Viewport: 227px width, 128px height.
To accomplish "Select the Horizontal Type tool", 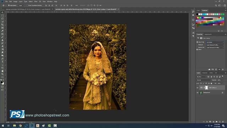I will [2, 62].
